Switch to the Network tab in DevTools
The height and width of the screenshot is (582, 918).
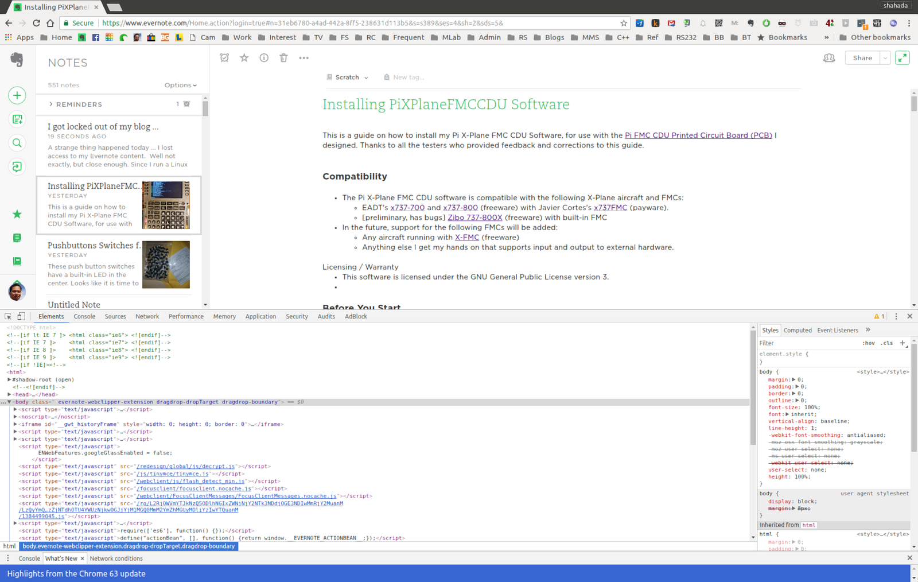click(x=147, y=316)
